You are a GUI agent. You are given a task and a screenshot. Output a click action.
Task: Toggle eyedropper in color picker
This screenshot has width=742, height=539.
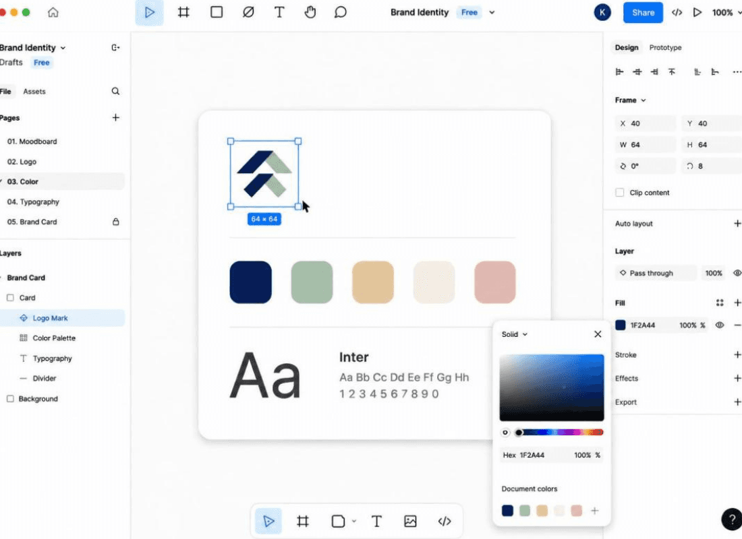pos(505,432)
